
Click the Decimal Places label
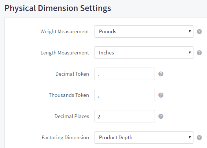pyautogui.click(x=72, y=116)
